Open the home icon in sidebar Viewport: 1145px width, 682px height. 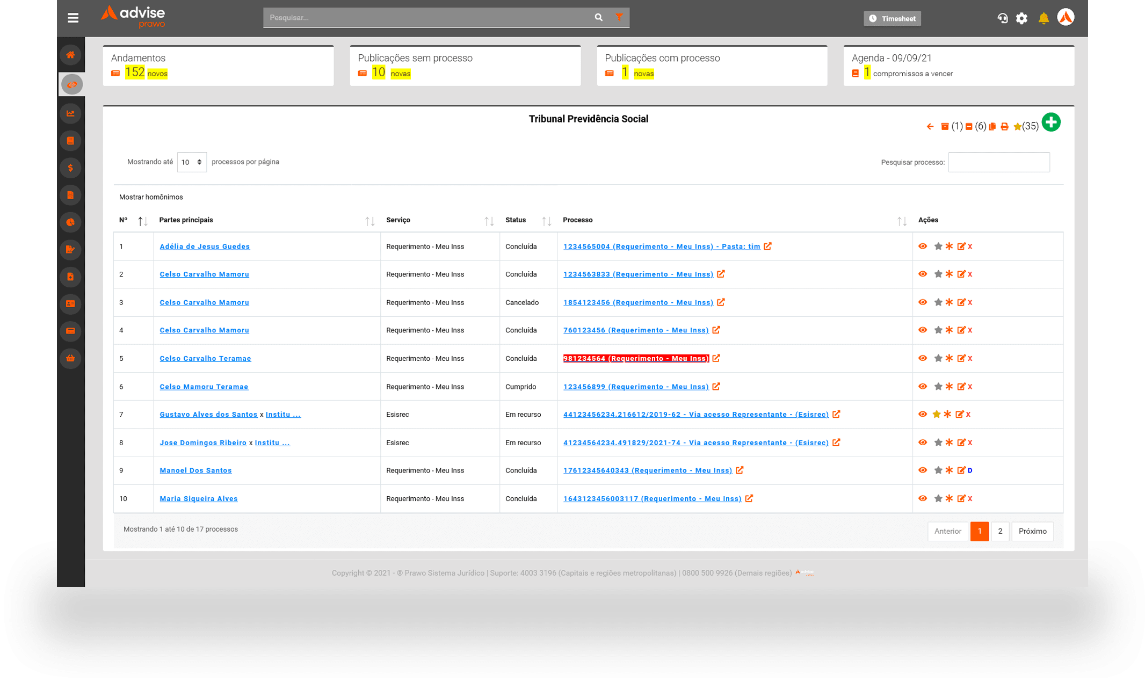tap(70, 55)
